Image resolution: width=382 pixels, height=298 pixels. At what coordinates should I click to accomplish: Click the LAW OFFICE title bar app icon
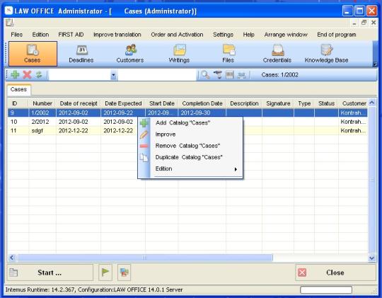click(8, 10)
